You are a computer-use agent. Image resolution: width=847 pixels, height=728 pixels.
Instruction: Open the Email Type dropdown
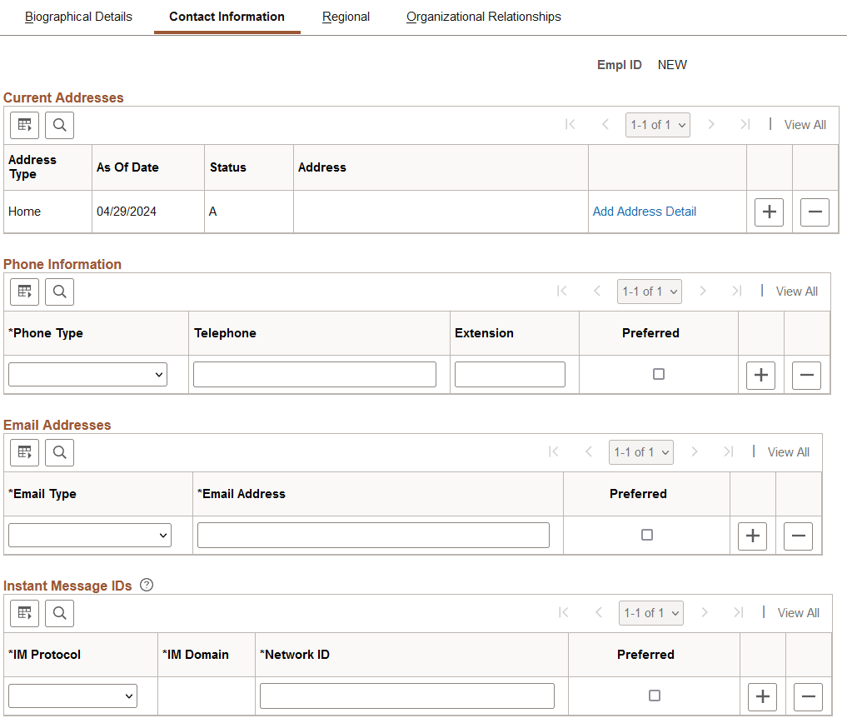[x=89, y=535]
